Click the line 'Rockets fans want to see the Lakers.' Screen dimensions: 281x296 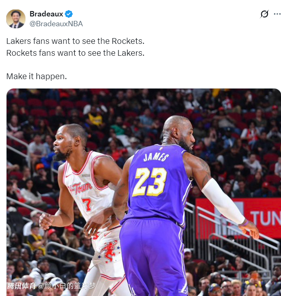75,53
